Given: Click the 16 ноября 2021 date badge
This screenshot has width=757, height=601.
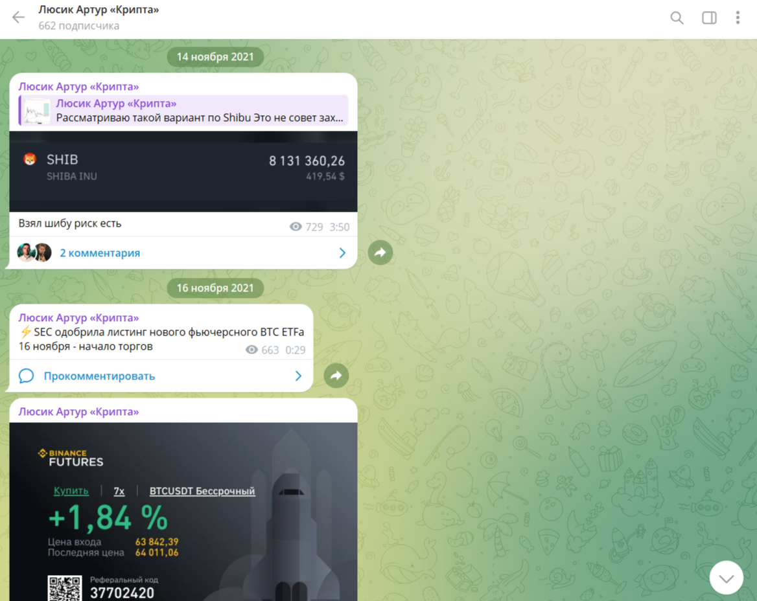Looking at the screenshot, I should pos(215,288).
